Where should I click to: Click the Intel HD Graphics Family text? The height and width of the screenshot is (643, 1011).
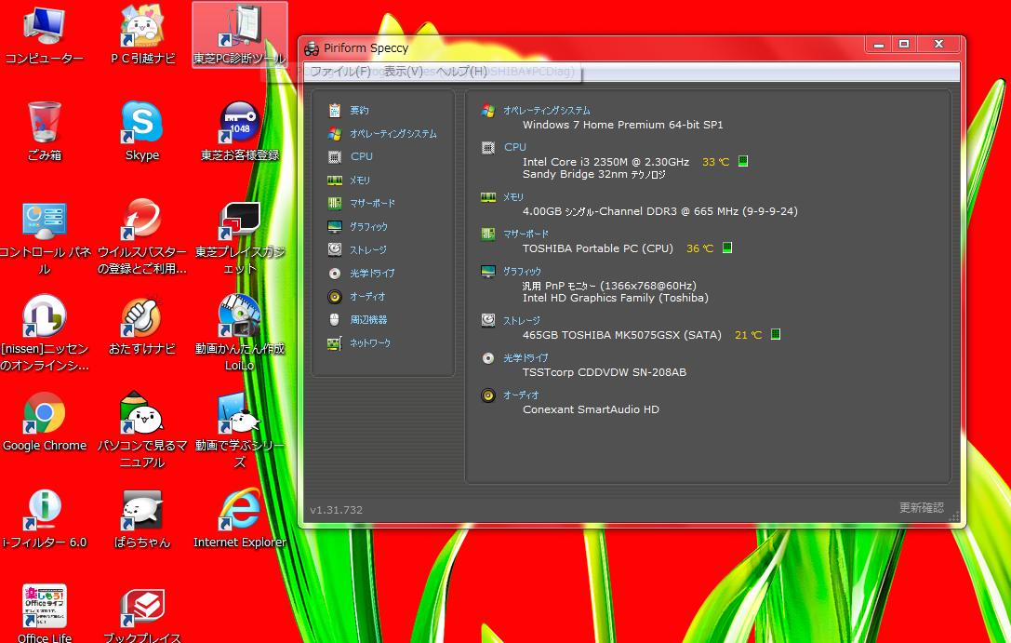[x=615, y=298]
